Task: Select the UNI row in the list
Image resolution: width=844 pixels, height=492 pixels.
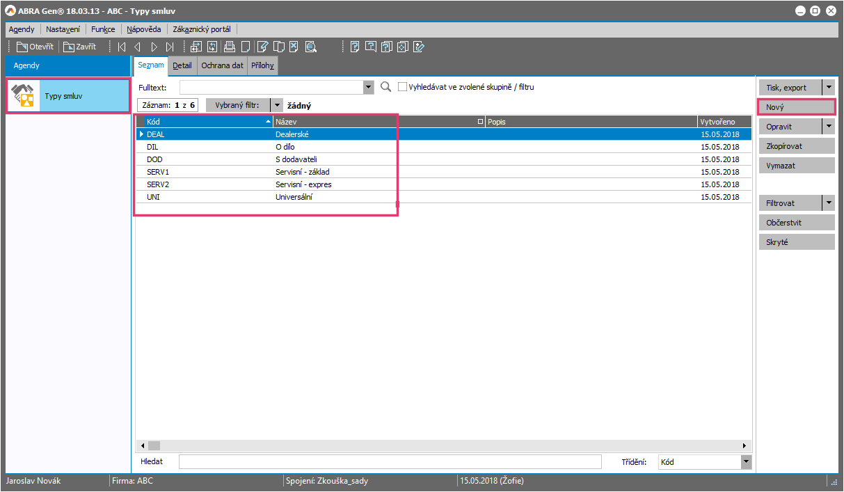Action: coord(444,197)
